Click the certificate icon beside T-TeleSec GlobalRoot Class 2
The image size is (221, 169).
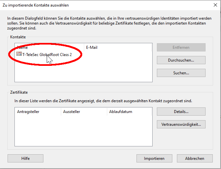pos(19,54)
